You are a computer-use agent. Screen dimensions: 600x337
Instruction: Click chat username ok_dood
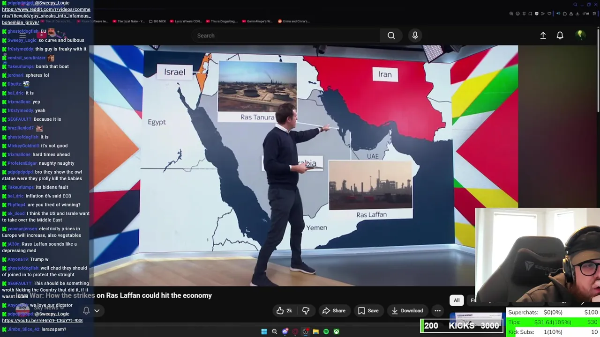tap(16, 214)
